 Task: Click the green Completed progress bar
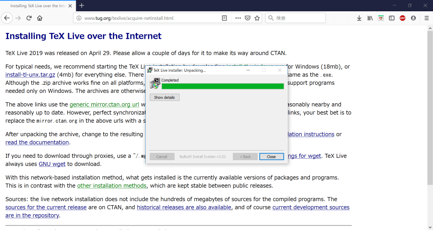point(222,86)
